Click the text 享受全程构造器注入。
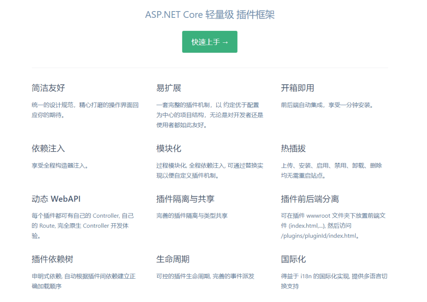This screenshot has width=427, height=302. (61, 165)
